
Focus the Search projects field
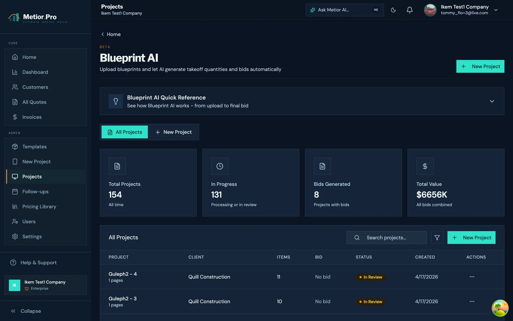click(x=387, y=238)
